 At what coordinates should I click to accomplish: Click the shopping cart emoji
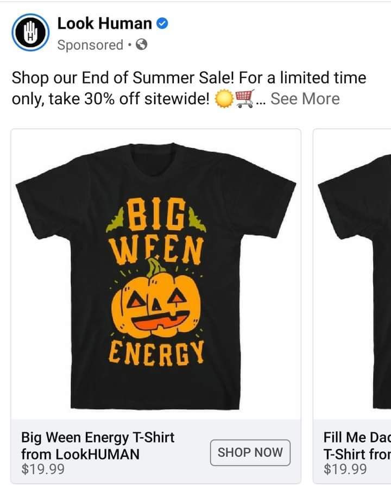pyautogui.click(x=245, y=99)
